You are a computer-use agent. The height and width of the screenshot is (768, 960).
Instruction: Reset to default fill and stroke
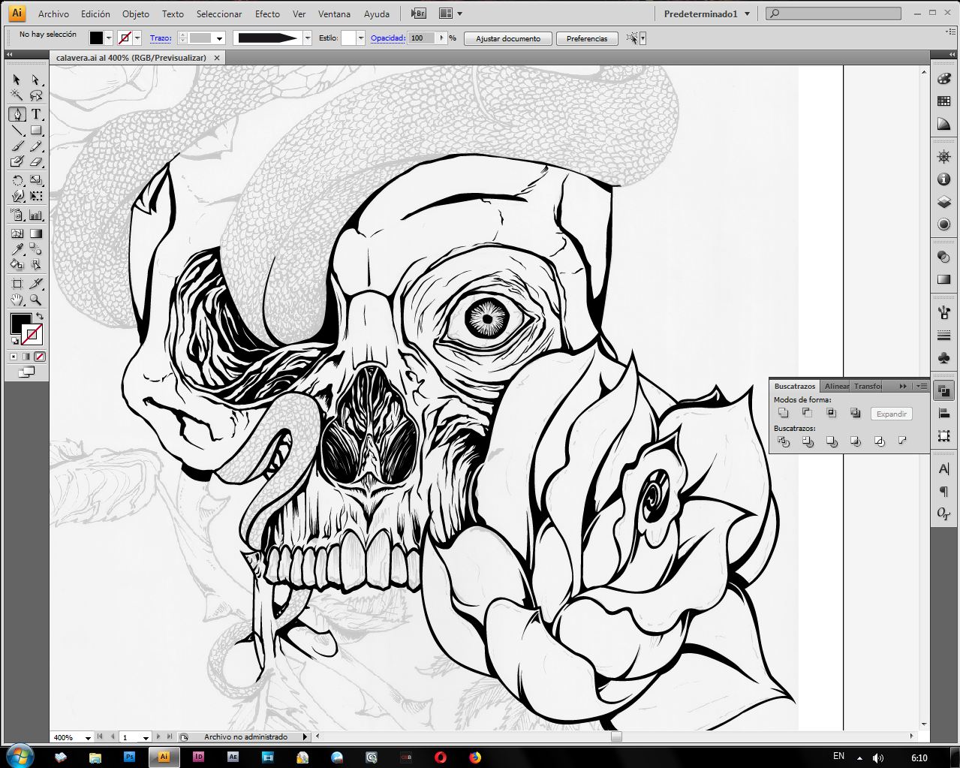[14, 342]
